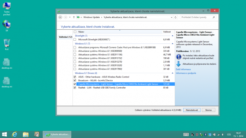Click the Windows Update icon in address bar

pyautogui.click(x=78, y=17)
